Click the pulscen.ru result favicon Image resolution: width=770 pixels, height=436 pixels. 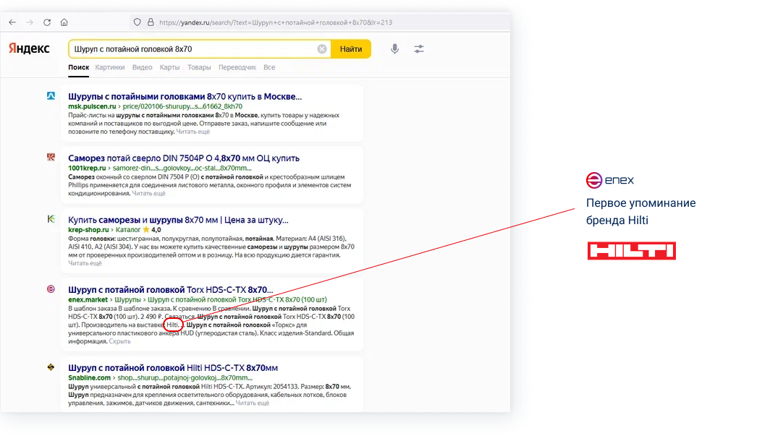[x=51, y=95]
